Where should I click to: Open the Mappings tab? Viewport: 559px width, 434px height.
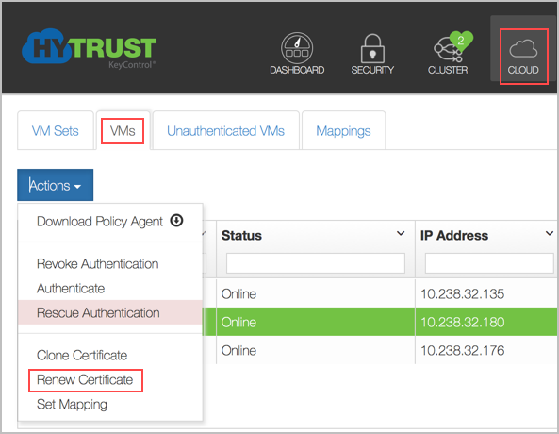(343, 130)
